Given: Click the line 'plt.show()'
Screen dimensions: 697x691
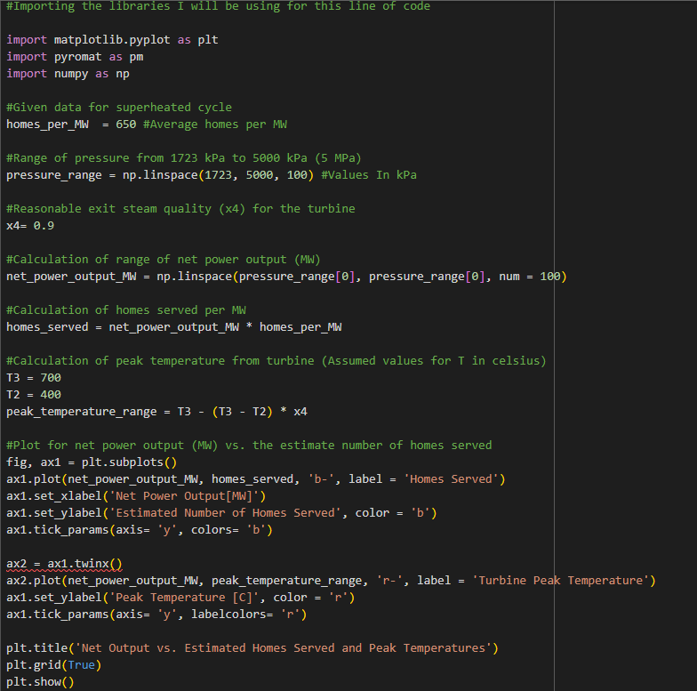Looking at the screenshot, I should click(40, 682).
